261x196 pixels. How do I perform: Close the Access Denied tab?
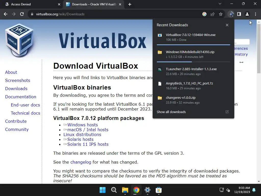click(x=59, y=4)
